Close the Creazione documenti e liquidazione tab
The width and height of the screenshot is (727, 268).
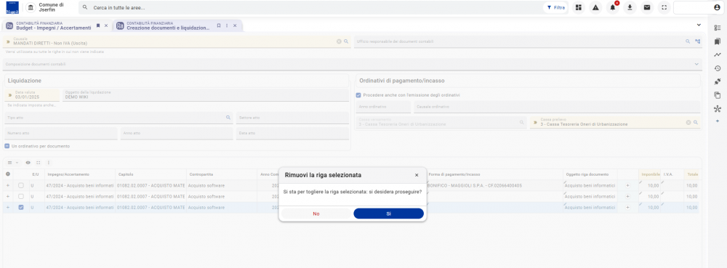pos(235,25)
